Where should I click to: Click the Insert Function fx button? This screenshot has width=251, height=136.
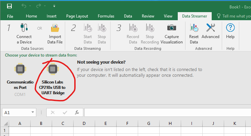pyautogui.click(x=77, y=112)
